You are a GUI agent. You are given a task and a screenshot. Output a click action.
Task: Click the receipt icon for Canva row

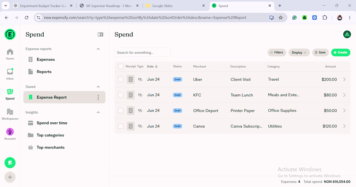(x=130, y=126)
